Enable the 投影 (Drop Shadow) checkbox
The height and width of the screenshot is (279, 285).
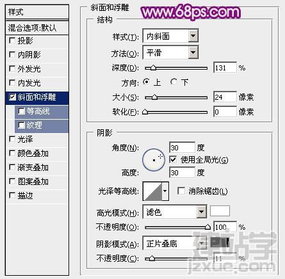click(12, 40)
